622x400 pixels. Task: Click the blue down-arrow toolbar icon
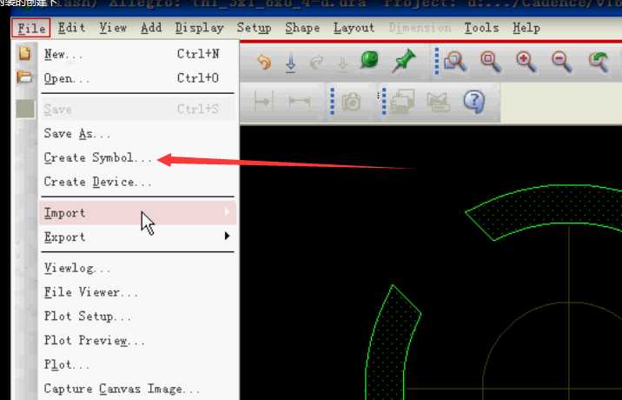291,63
